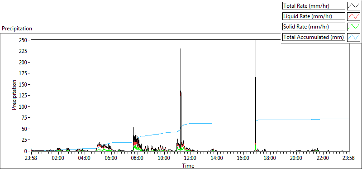Click the 12:00 time axis label
The width and height of the screenshot is (362, 169).
tap(191, 159)
